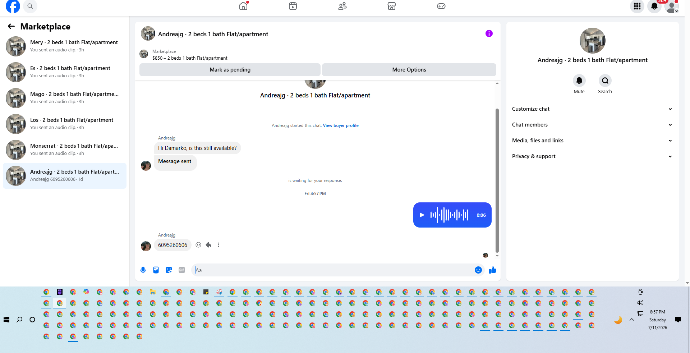The width and height of the screenshot is (690, 353).
Task: Open the notifications bell
Action: [x=654, y=6]
